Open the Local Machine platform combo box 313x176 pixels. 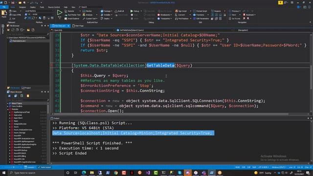tap(39, 11)
